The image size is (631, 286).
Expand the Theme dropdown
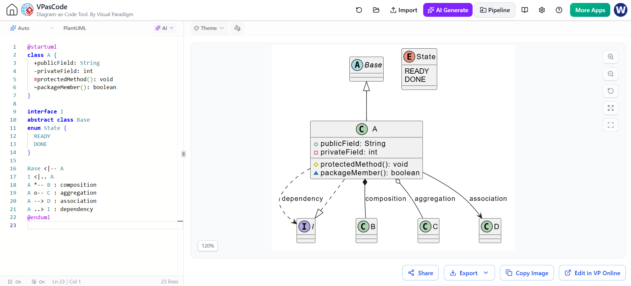point(209,28)
